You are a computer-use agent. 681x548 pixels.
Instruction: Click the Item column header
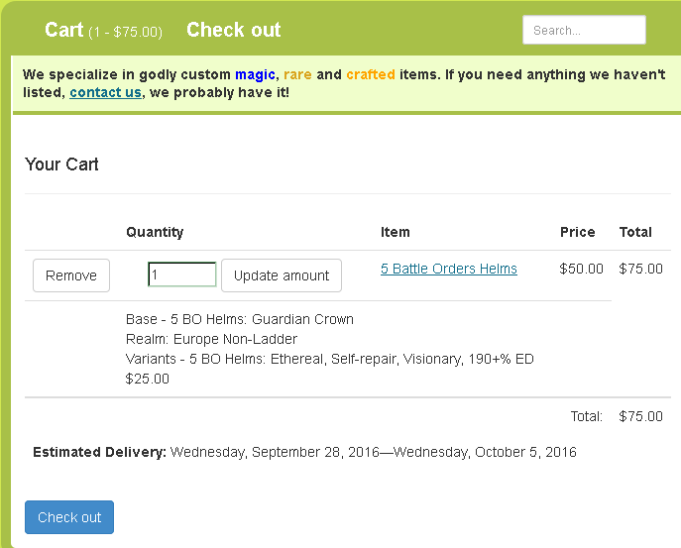click(396, 232)
